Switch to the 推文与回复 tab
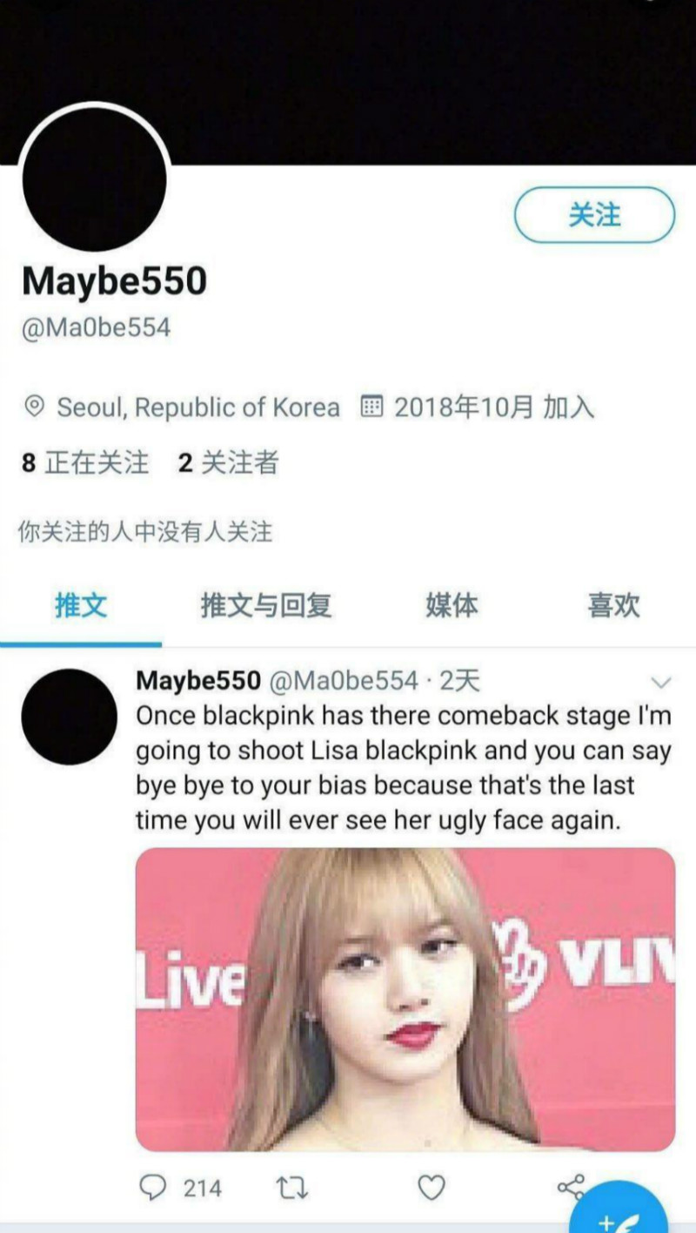Viewport: 696px width, 1233px height. click(266, 605)
